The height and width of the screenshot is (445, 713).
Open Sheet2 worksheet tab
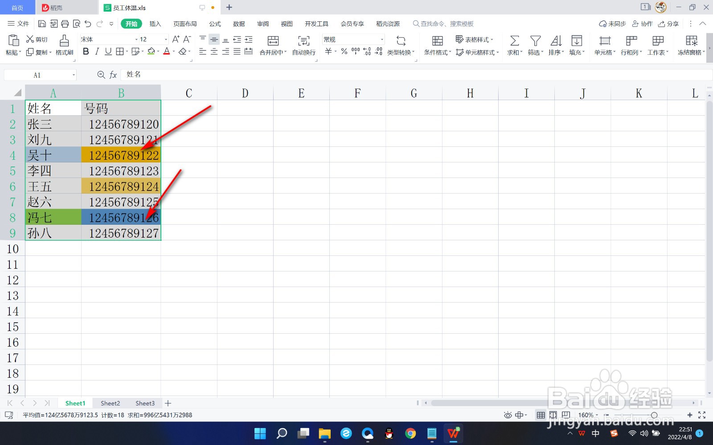coord(110,403)
